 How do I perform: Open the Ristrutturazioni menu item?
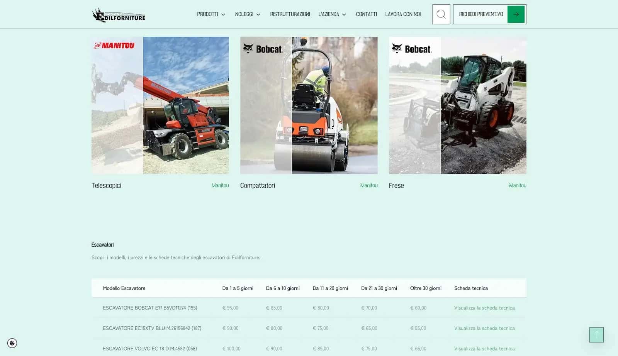[x=290, y=14]
